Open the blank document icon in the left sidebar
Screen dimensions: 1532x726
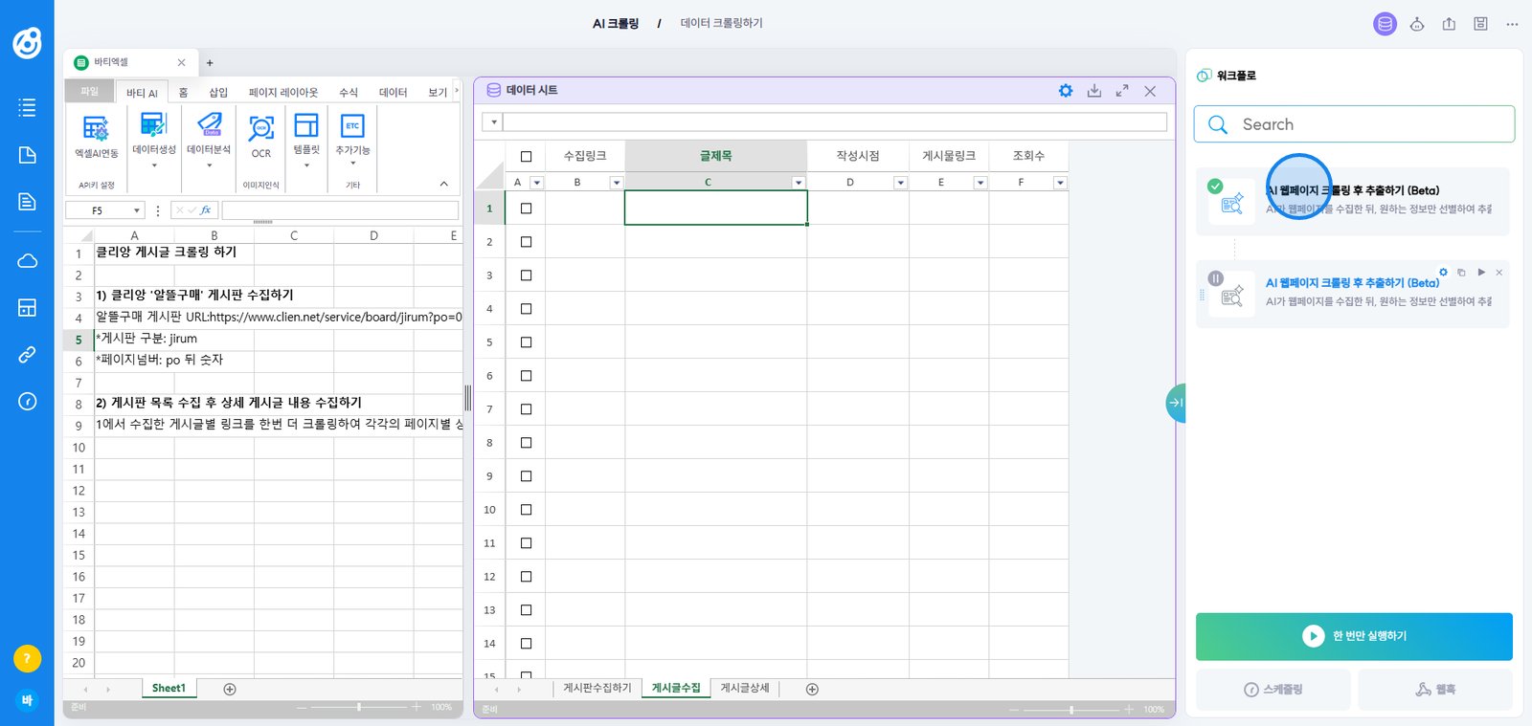coord(27,155)
